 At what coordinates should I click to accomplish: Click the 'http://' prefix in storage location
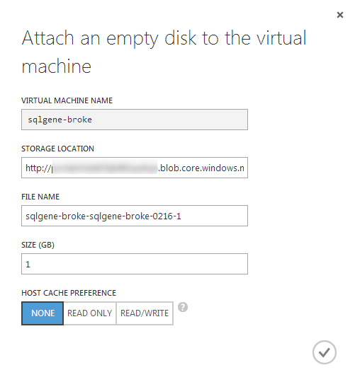tap(38, 168)
